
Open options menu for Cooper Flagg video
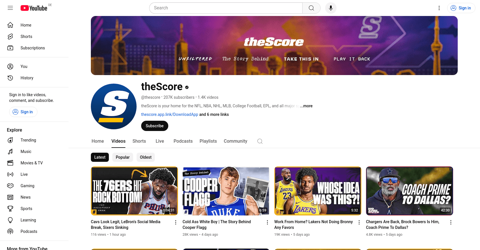(267, 222)
